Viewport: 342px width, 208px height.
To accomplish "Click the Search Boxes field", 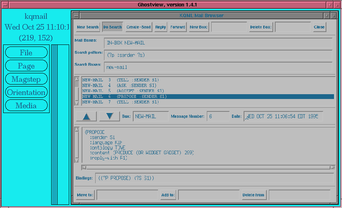I will [218, 67].
